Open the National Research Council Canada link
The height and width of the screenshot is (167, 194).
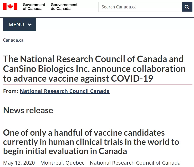pos(65,91)
